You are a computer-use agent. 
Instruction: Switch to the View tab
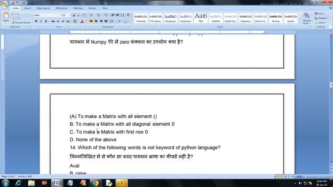point(105,8)
